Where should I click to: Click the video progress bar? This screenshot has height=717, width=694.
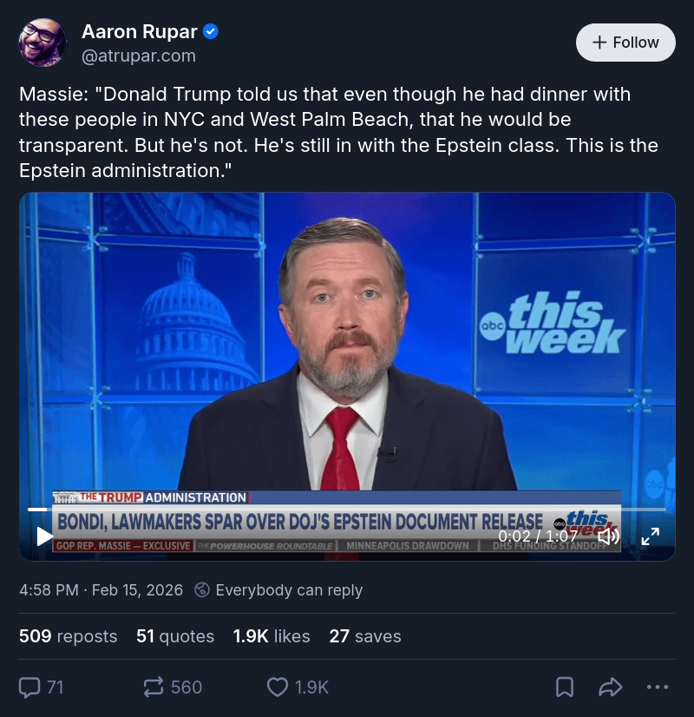click(x=347, y=509)
